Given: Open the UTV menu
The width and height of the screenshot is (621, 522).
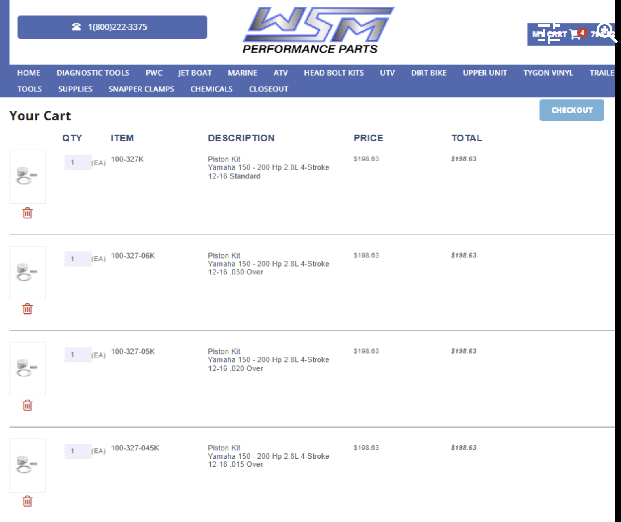Looking at the screenshot, I should point(387,73).
